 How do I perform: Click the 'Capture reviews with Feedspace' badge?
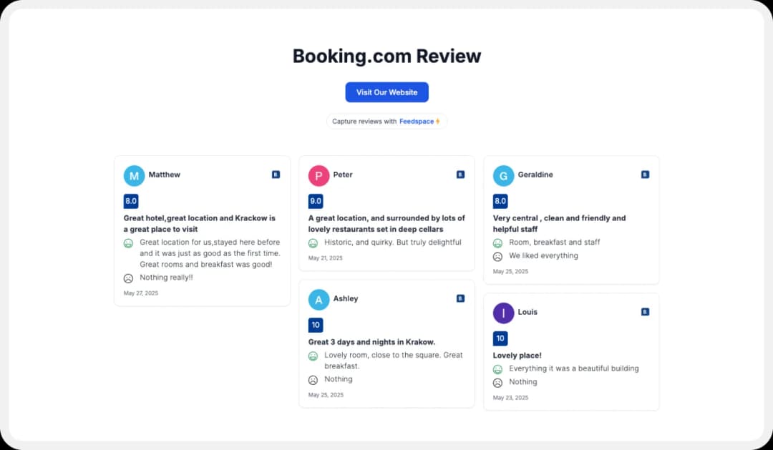tap(386, 121)
